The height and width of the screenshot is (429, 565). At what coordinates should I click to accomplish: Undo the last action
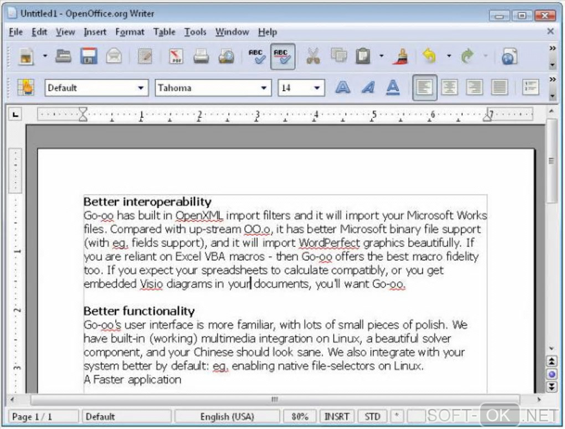tap(429, 56)
